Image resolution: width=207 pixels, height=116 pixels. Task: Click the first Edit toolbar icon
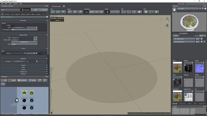pyautogui.click(x=124, y=12)
